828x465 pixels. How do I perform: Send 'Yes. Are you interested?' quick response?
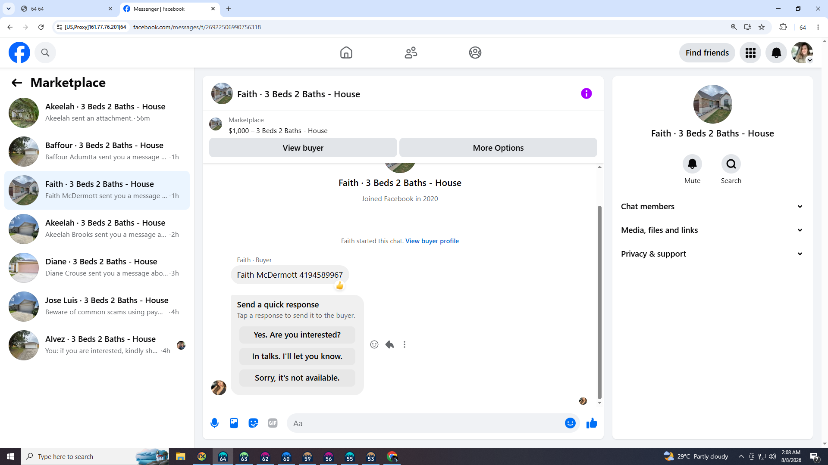point(297,335)
